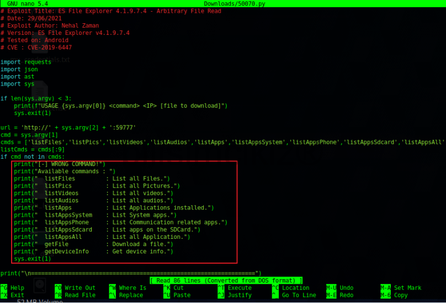Click the 'listApps : List Applications installed.' line
Image resolution: width=446 pixels, height=303 pixels.
114,208
